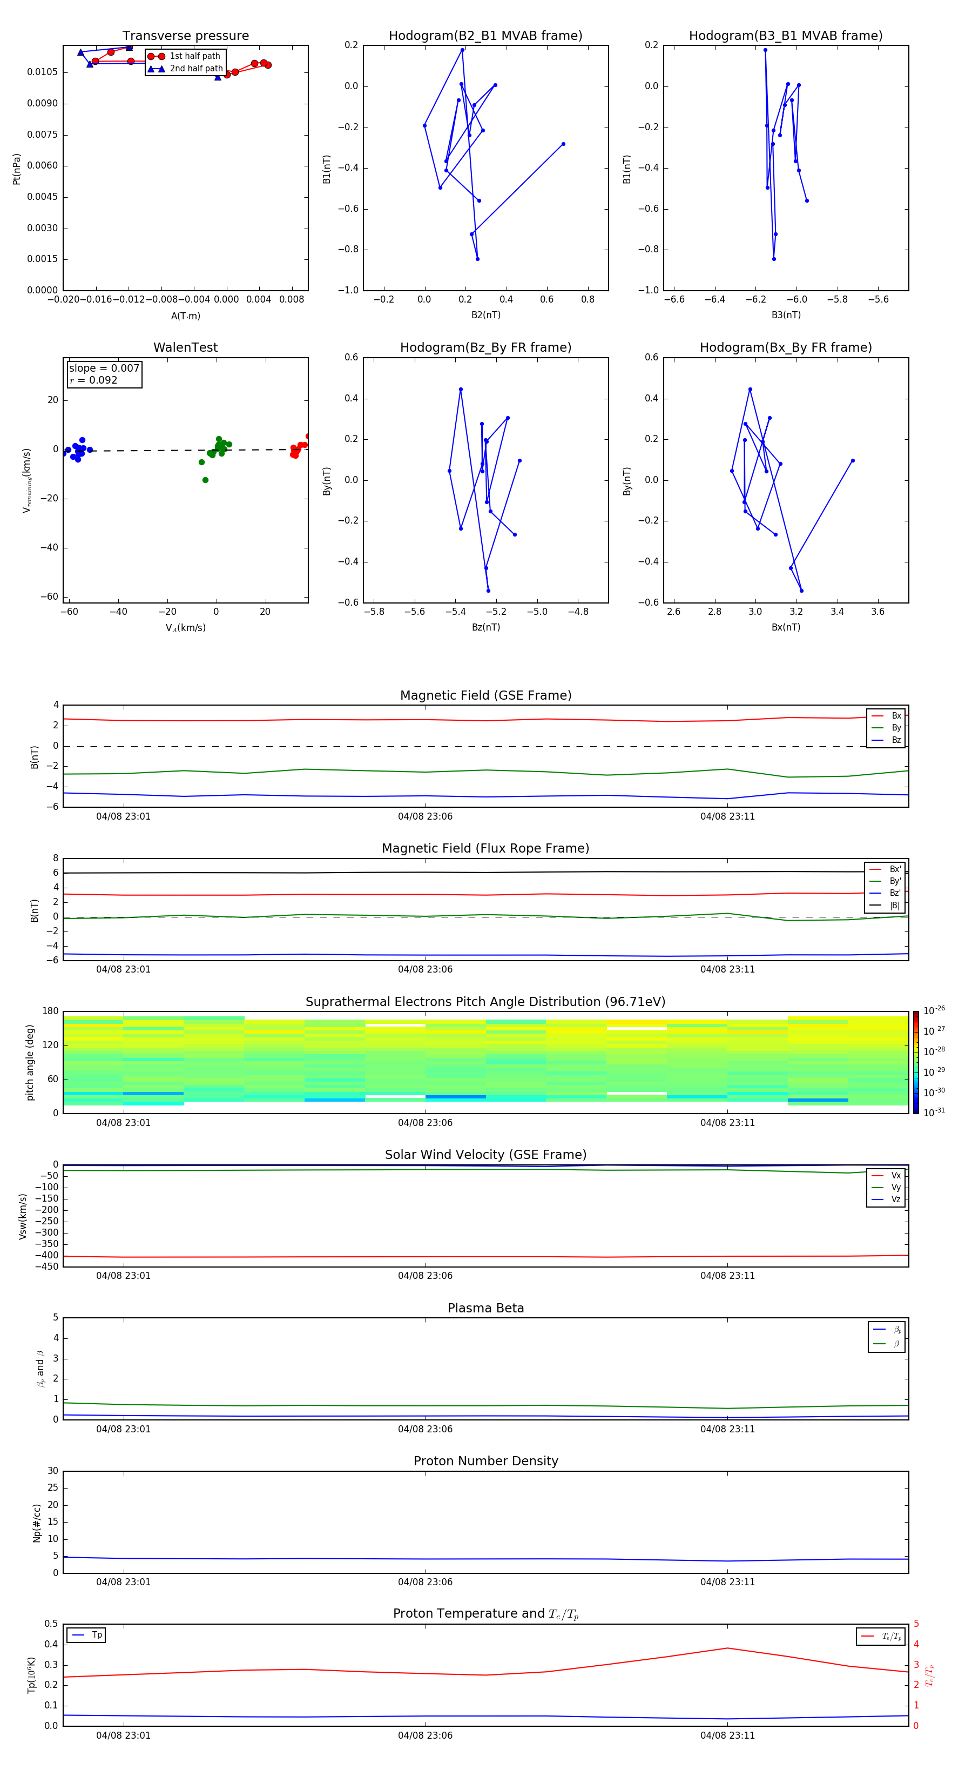
Task: Click the 'Solar Wind Velocity (GSE Frame)' title
Action: tap(485, 1155)
